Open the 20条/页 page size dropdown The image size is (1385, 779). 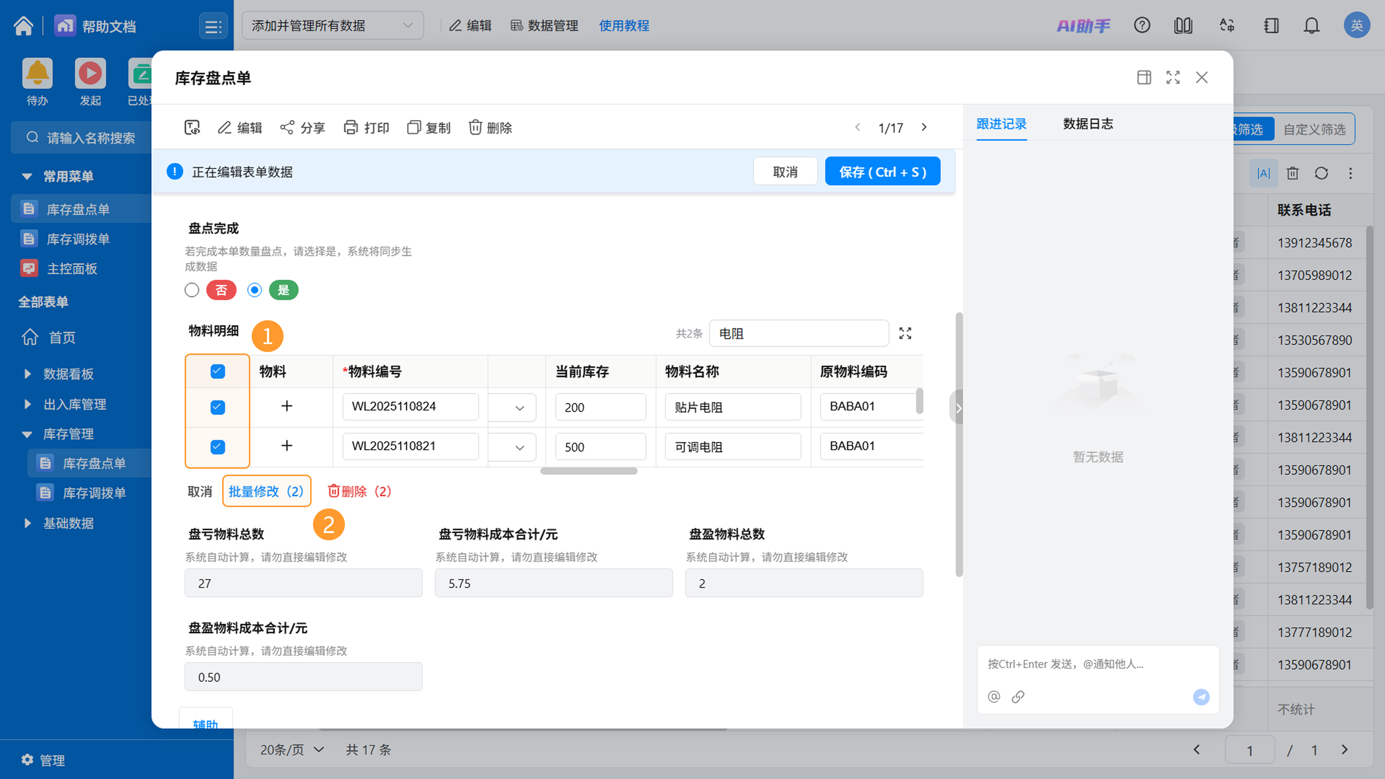pos(292,749)
